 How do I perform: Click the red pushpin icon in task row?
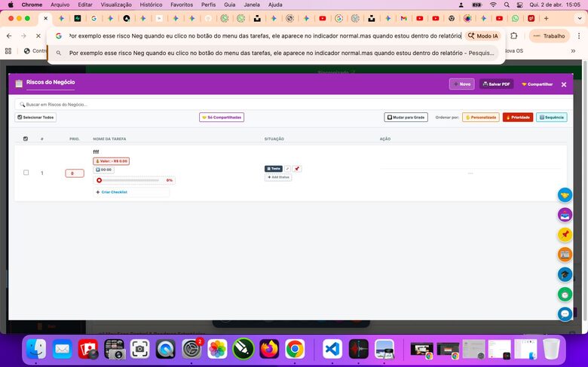(x=297, y=169)
